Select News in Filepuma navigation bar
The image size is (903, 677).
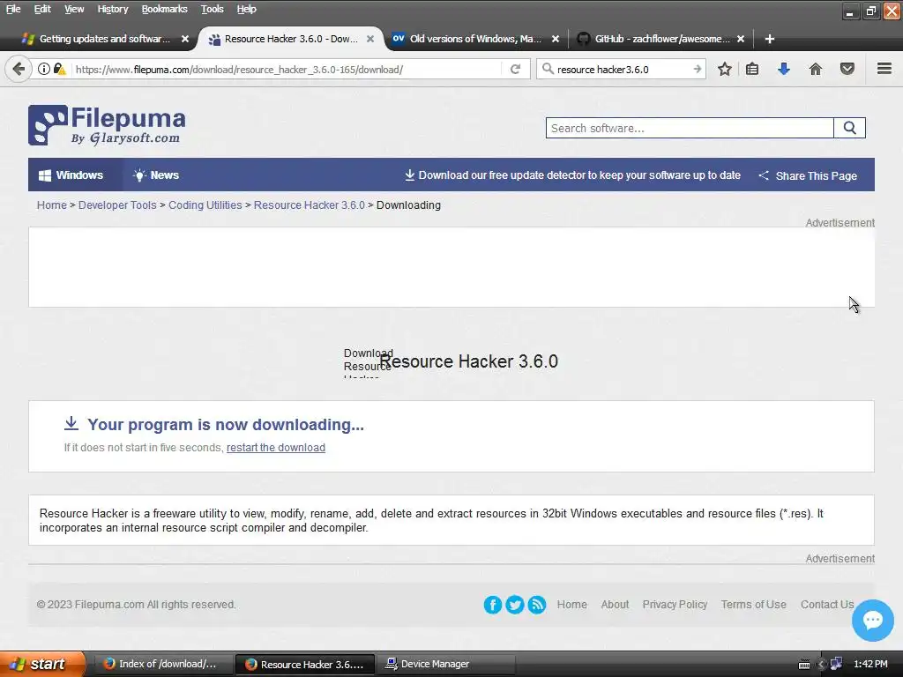coord(156,175)
